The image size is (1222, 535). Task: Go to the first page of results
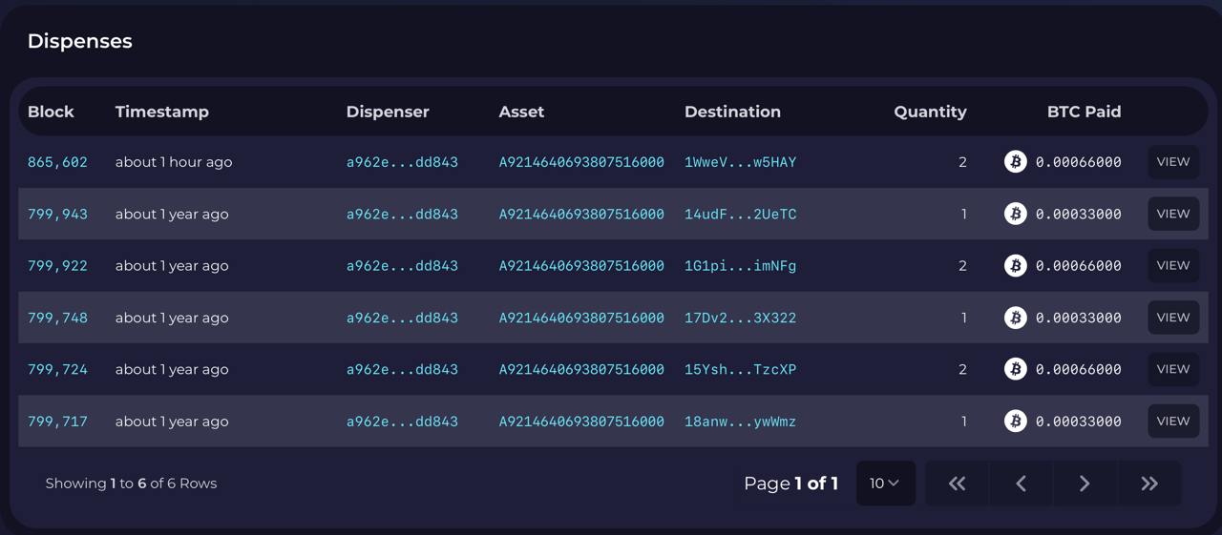958,484
